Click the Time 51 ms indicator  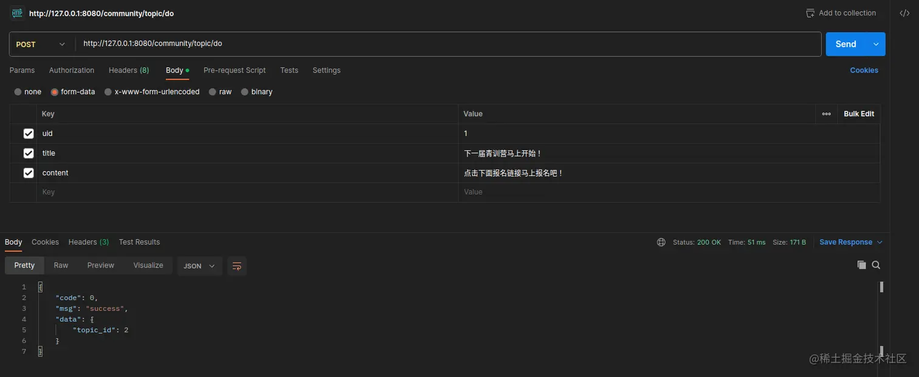point(747,242)
